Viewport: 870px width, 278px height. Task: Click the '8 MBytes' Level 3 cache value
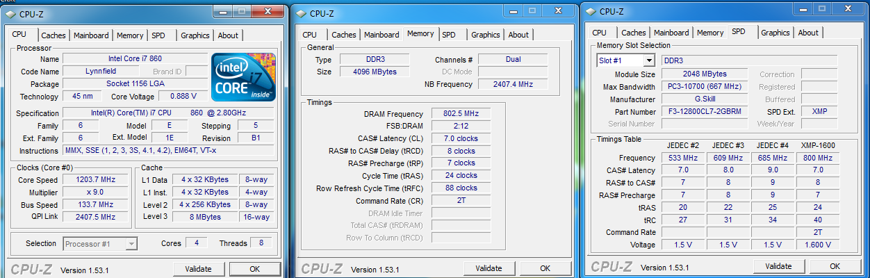pos(204,217)
